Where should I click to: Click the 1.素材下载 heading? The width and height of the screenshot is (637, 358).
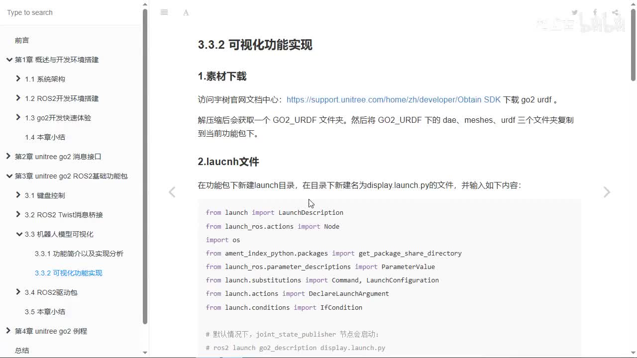pyautogui.click(x=222, y=76)
